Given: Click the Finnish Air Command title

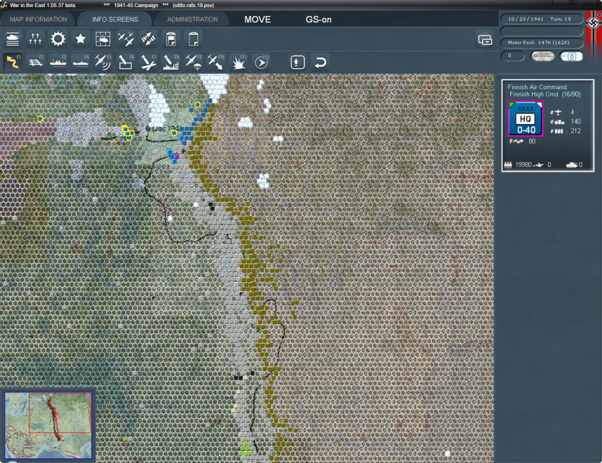Looking at the screenshot, I should click(x=537, y=87).
